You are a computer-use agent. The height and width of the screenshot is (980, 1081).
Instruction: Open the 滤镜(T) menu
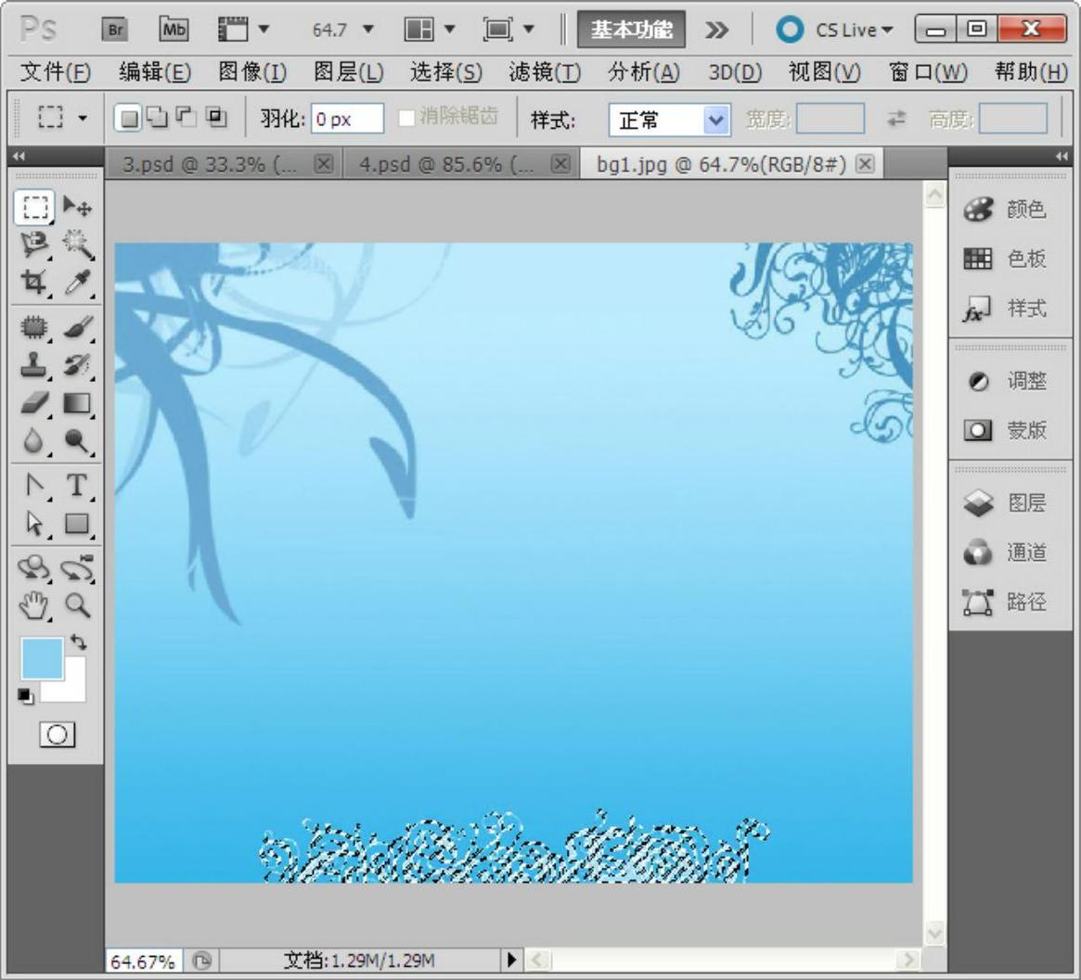pyautogui.click(x=545, y=71)
